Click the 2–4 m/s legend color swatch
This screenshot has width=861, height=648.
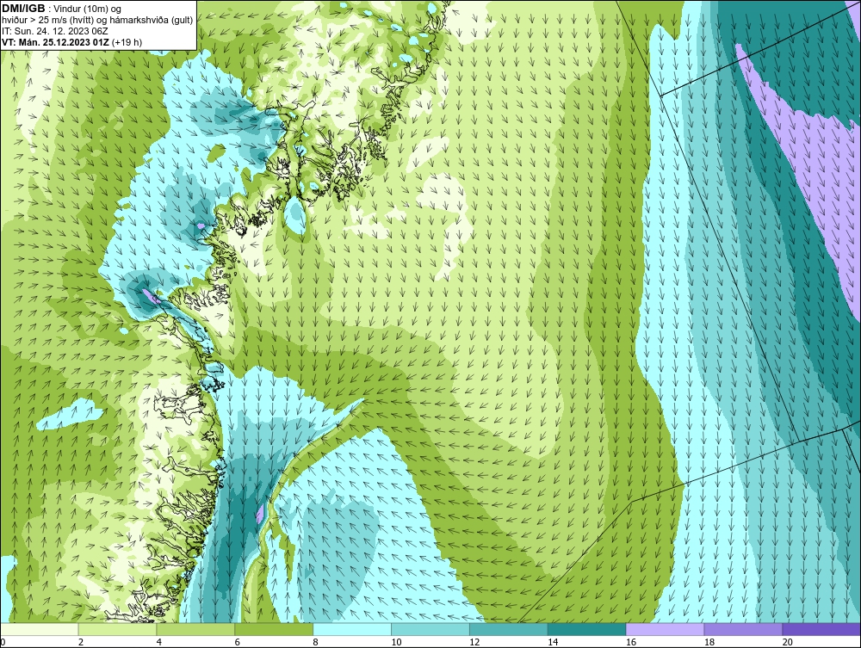117,629
